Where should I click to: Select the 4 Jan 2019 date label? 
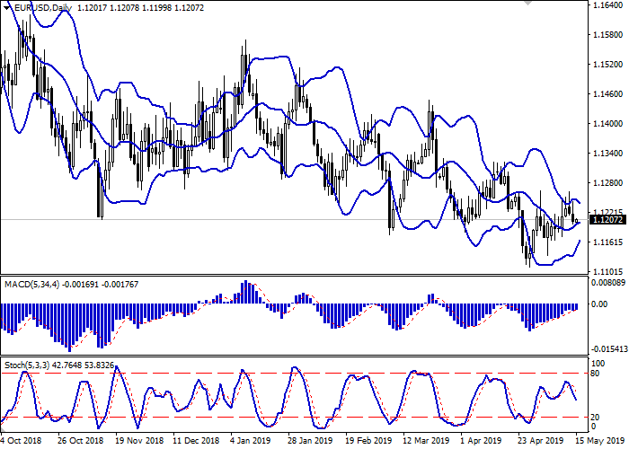[249, 441]
